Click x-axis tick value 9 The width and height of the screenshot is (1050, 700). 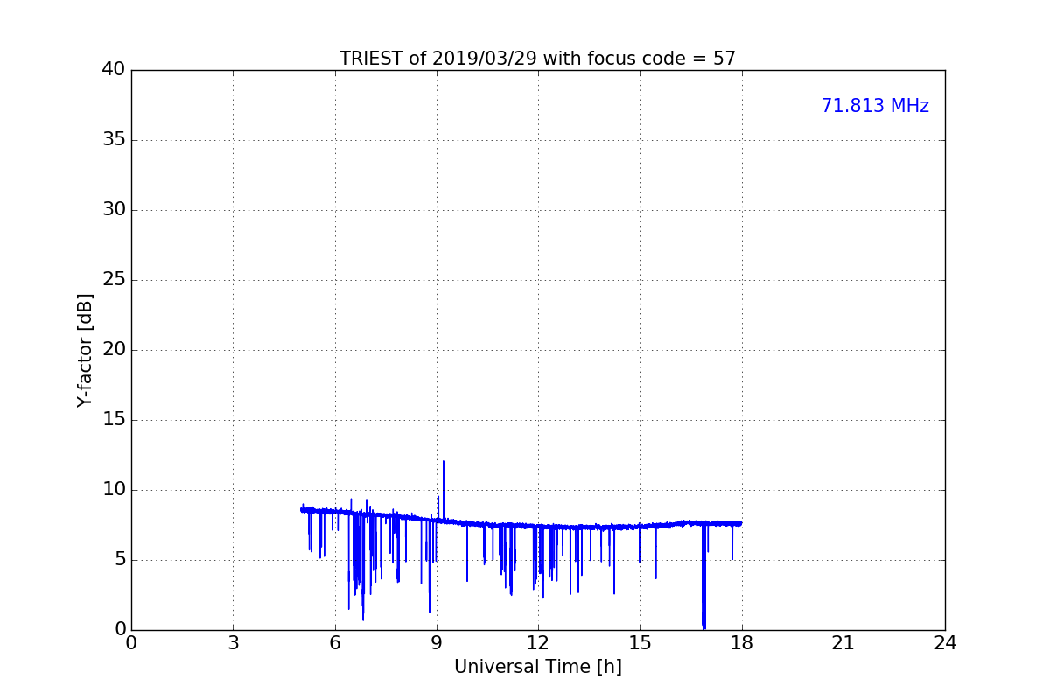(x=437, y=643)
